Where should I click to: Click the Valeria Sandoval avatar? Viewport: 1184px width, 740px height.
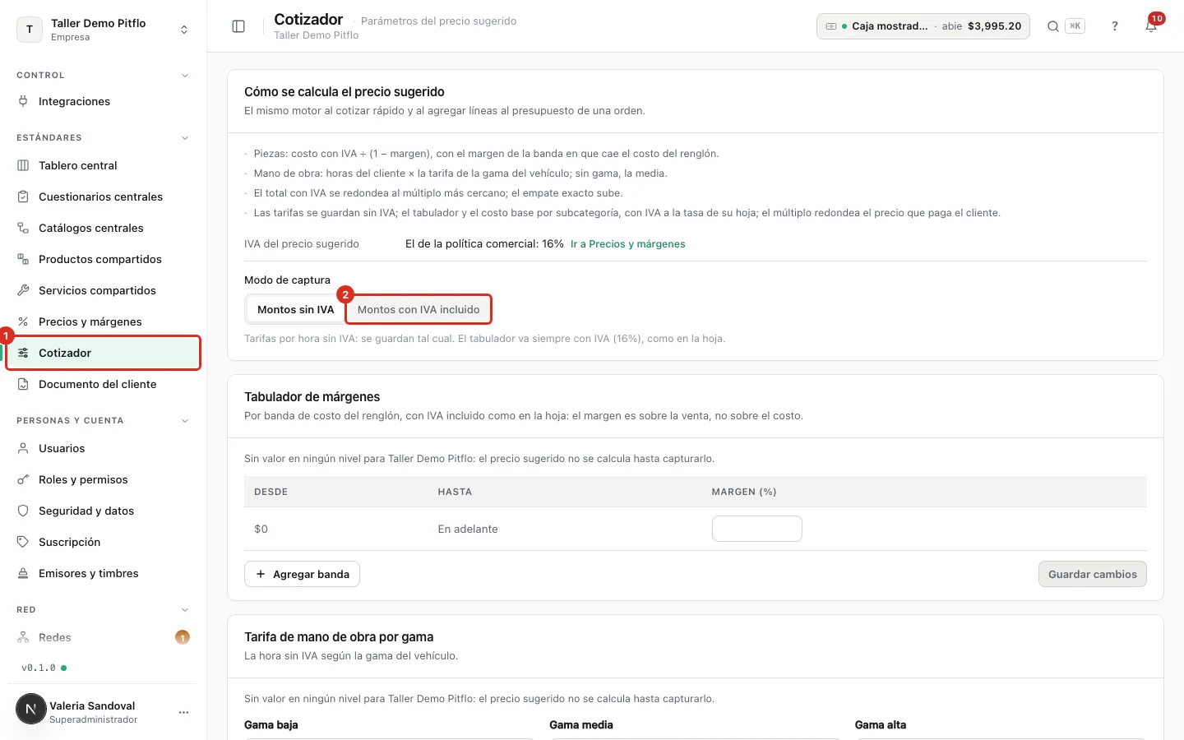pos(31,709)
